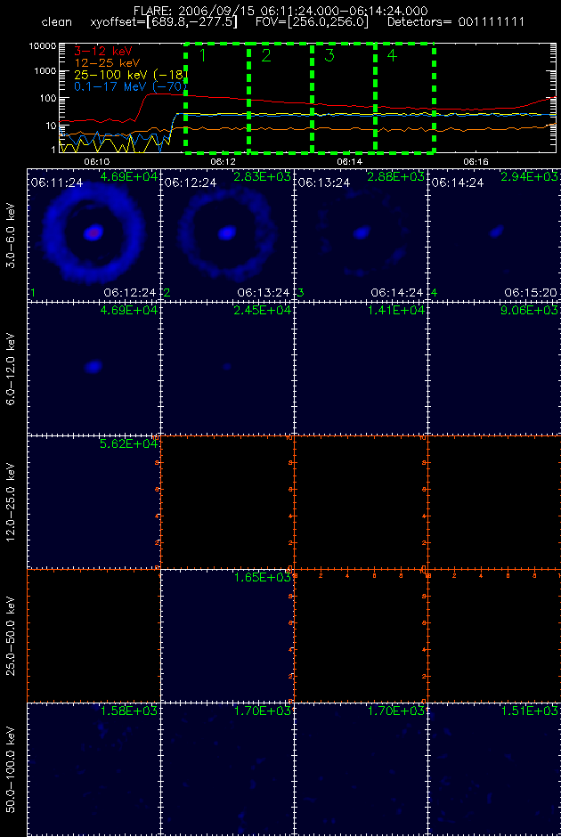Click the 06:14 time-axis label

pyautogui.click(x=350, y=161)
